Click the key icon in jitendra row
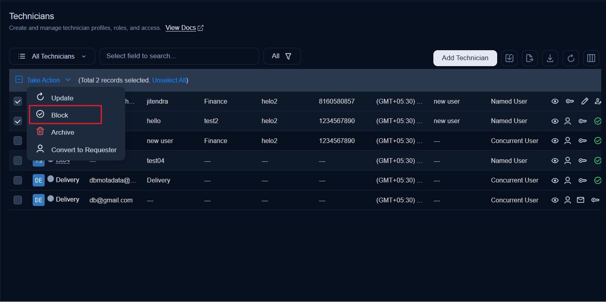This screenshot has width=606, height=302. (570, 101)
